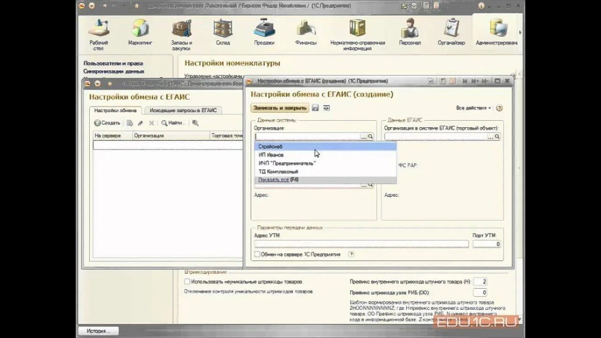Click the Найти button in list toolbar
Viewport: 601px width, 338px height.
coord(173,123)
